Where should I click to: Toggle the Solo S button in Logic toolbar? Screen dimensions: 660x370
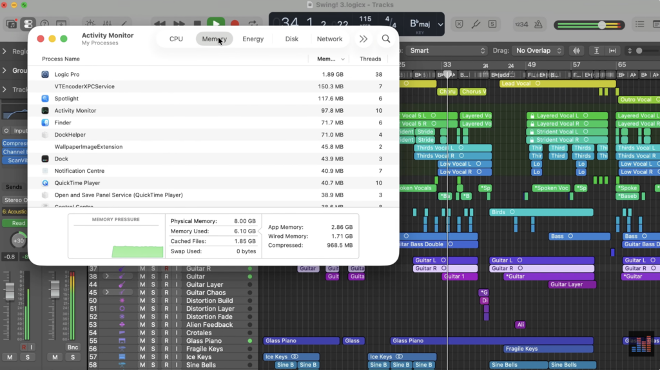point(492,24)
